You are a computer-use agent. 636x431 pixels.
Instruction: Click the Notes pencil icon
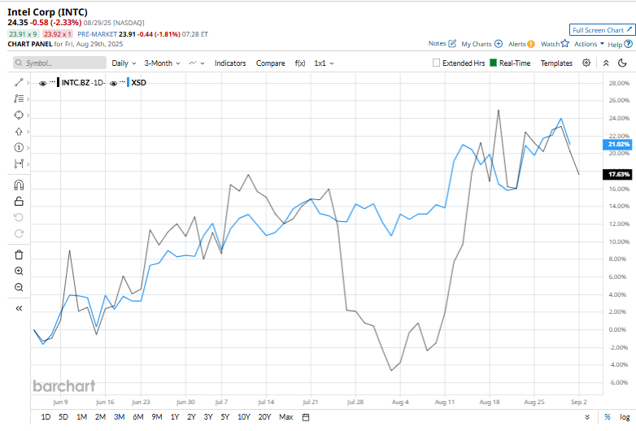coord(452,43)
